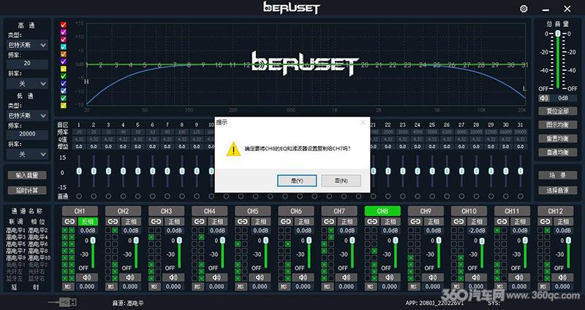585x310 pixels.
Task: Select bypass radio under EQ band 1
Action: pyautogui.click(x=79, y=196)
